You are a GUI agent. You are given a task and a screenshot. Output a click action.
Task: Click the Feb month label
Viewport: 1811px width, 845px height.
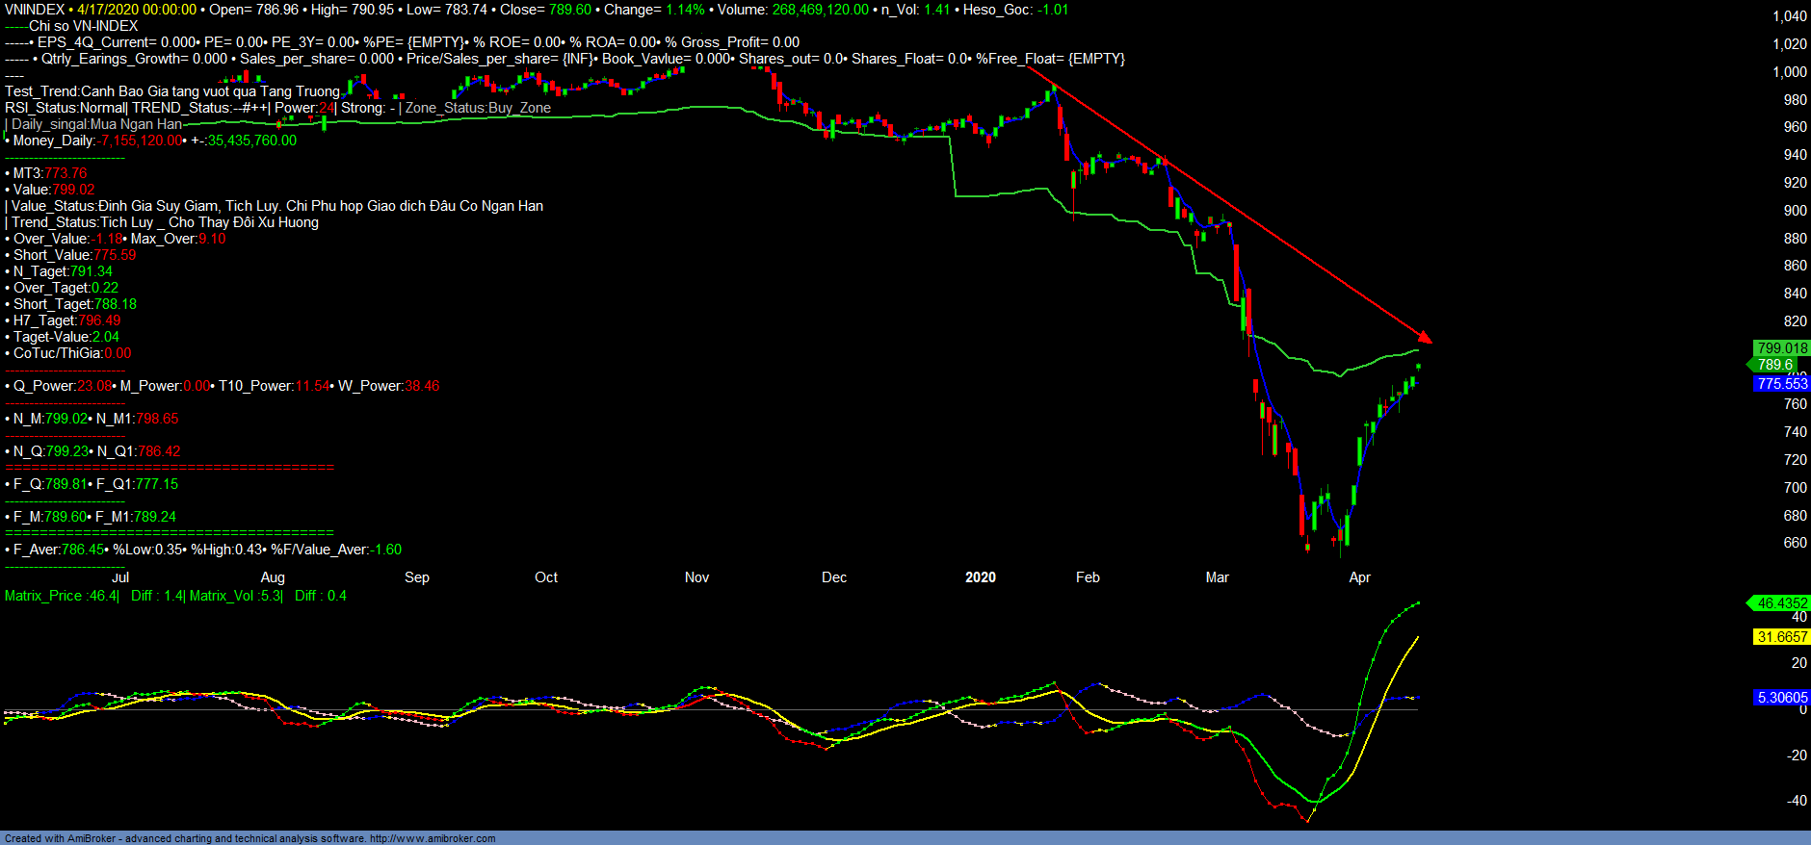point(1088,577)
